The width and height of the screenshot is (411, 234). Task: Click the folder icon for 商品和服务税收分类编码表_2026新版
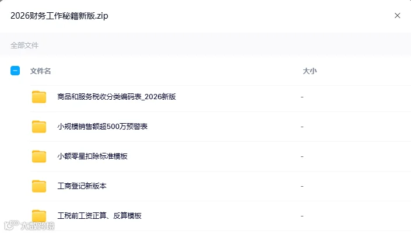click(39, 97)
